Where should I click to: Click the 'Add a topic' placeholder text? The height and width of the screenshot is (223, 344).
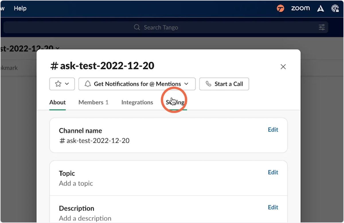[x=76, y=183]
